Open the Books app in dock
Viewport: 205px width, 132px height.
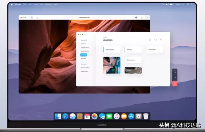(x=124, y=116)
